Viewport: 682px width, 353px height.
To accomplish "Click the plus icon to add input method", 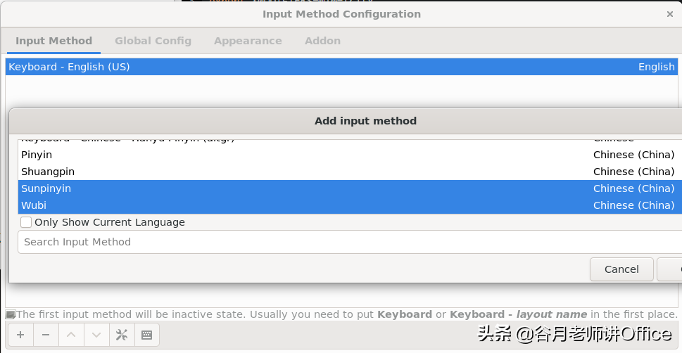I will [x=20, y=335].
